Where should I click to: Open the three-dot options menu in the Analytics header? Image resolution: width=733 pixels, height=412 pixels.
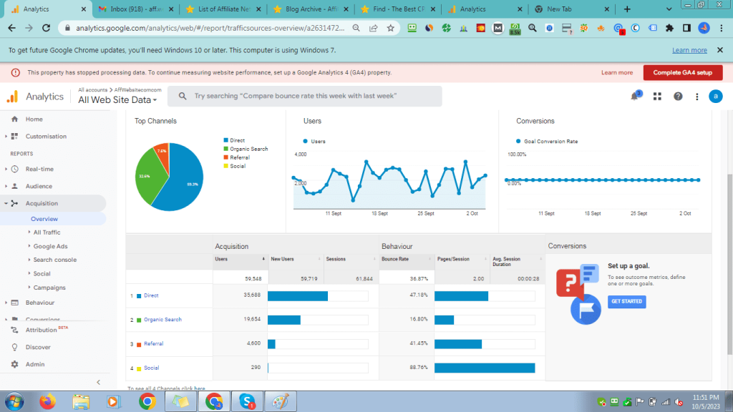pos(696,97)
